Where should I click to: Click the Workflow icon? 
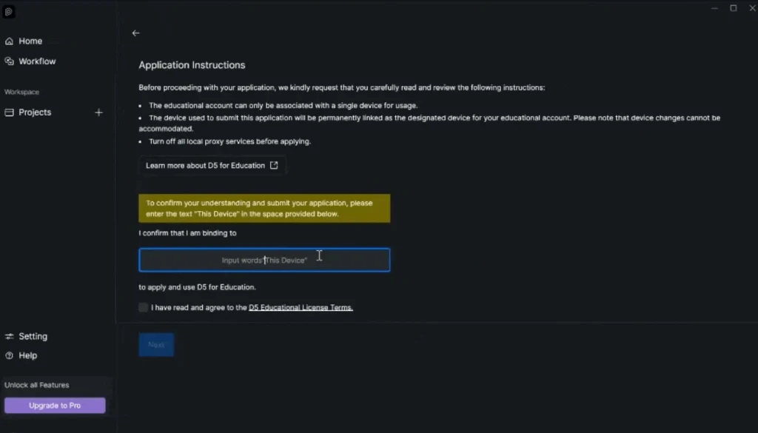click(9, 61)
